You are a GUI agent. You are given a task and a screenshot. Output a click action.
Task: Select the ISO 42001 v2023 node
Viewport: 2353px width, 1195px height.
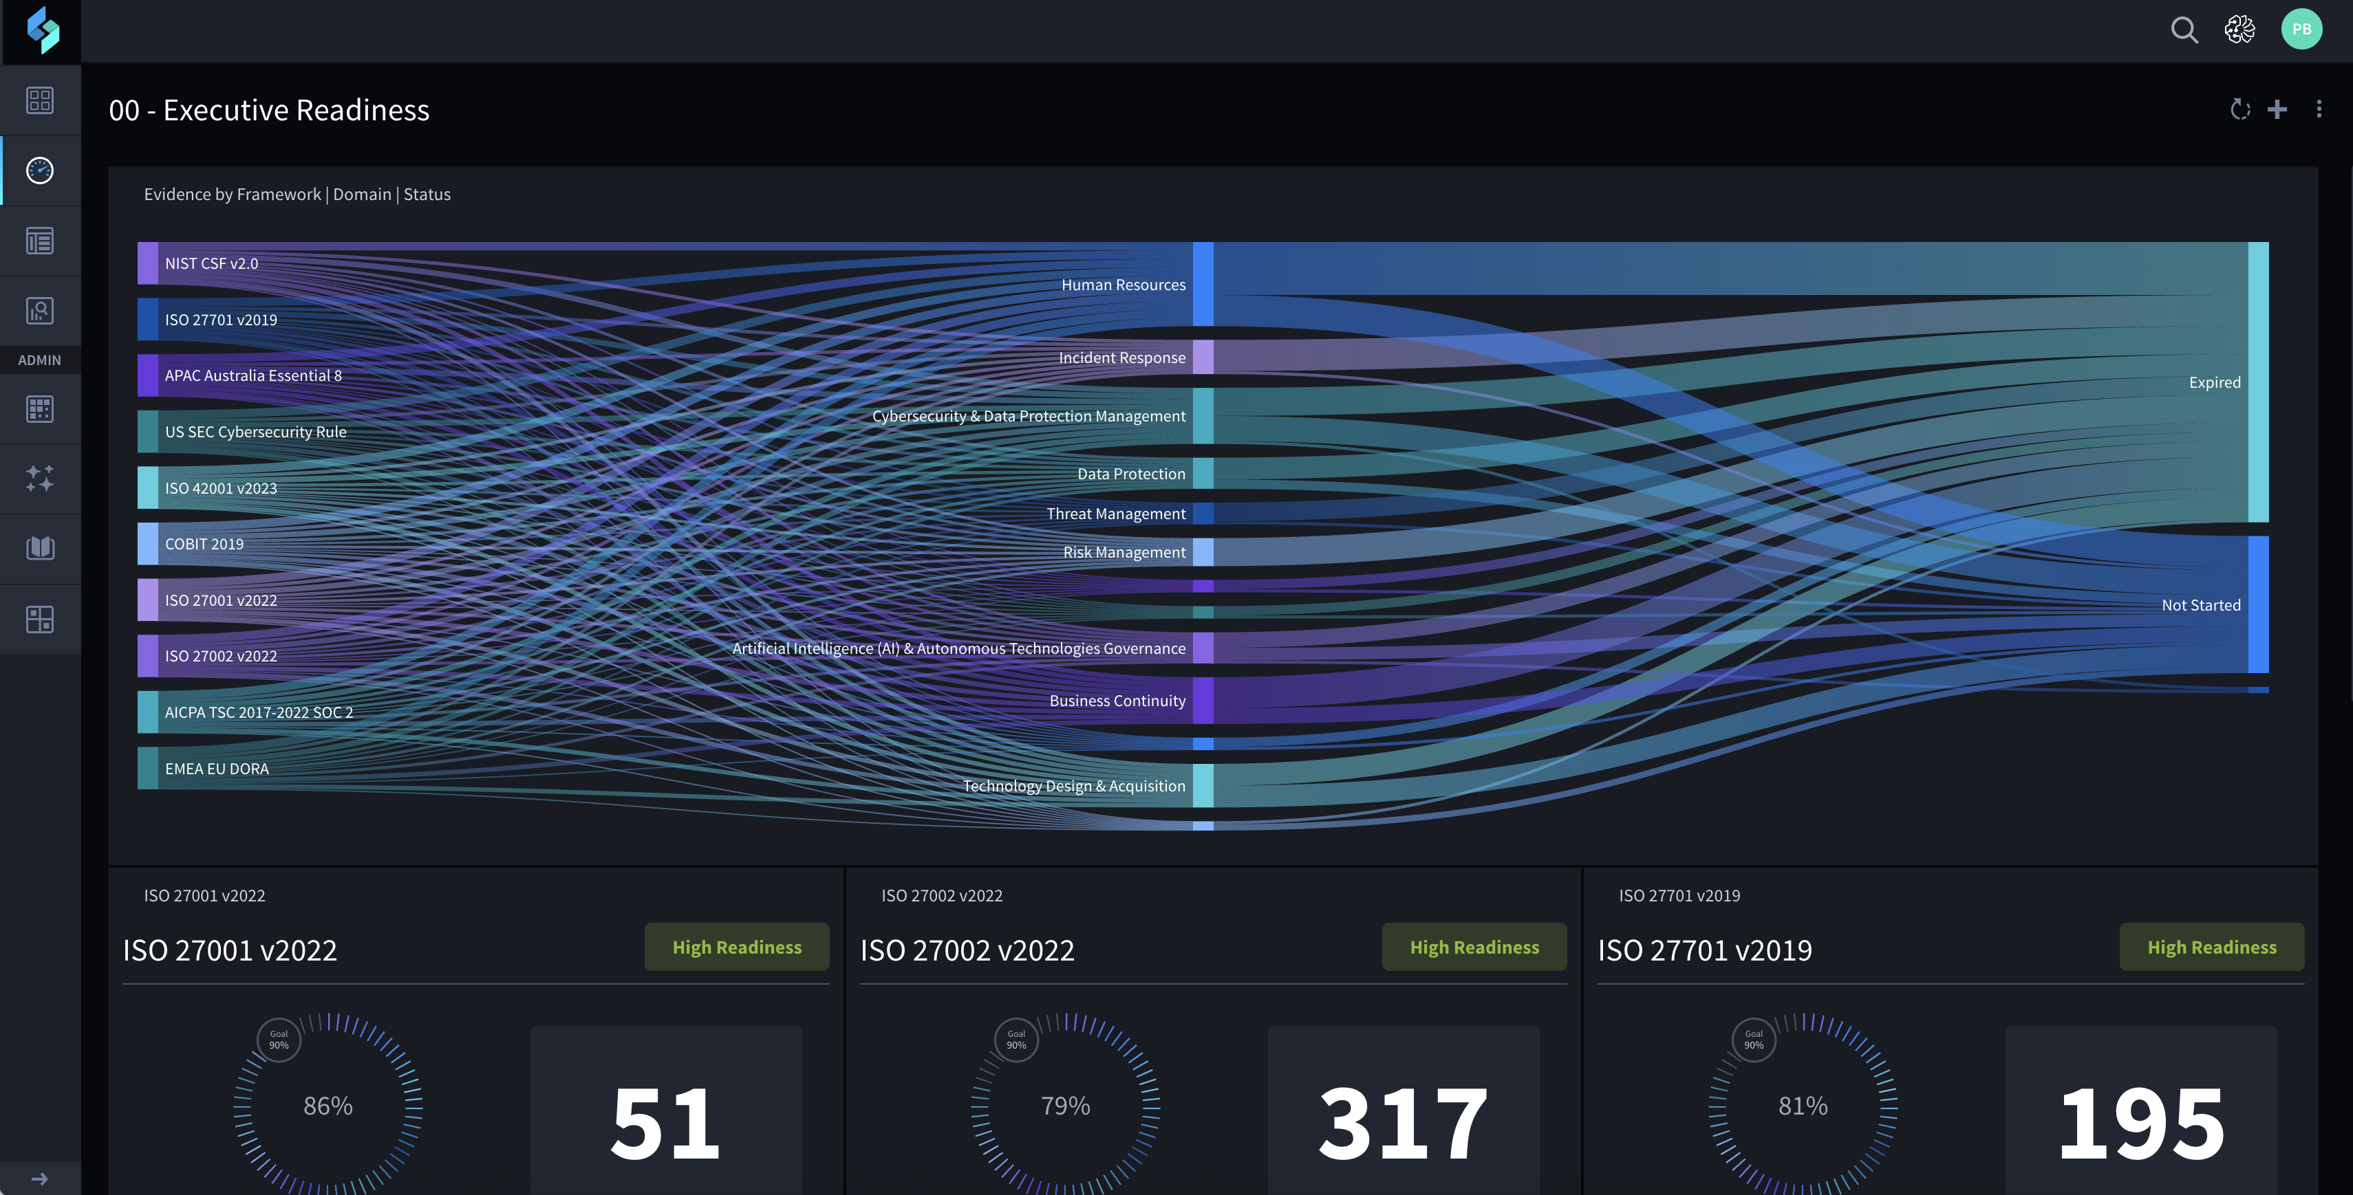[148, 487]
